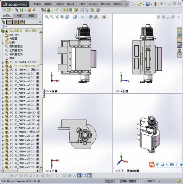Open the 视图(V) menu
Screen dimensions: 183x184
coord(59,4)
